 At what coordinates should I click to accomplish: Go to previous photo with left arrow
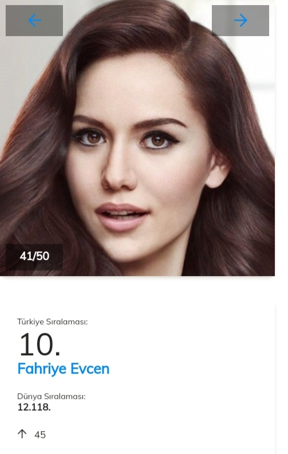click(x=35, y=21)
